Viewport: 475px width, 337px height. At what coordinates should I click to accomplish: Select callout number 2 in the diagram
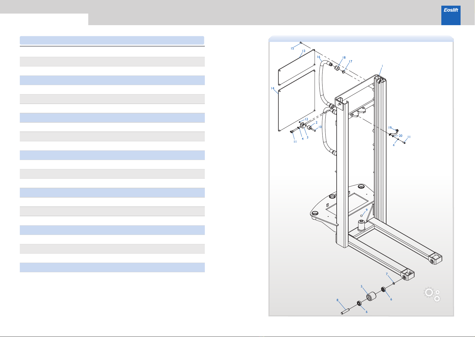click(x=317, y=122)
